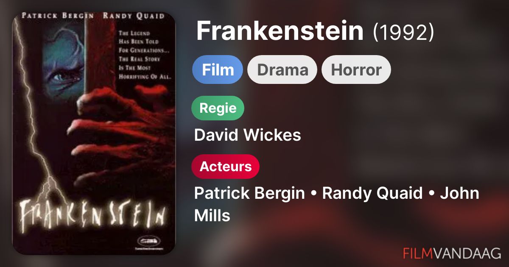The image size is (509, 267).
Task: Select the Horror genre tag
Action: coord(356,70)
